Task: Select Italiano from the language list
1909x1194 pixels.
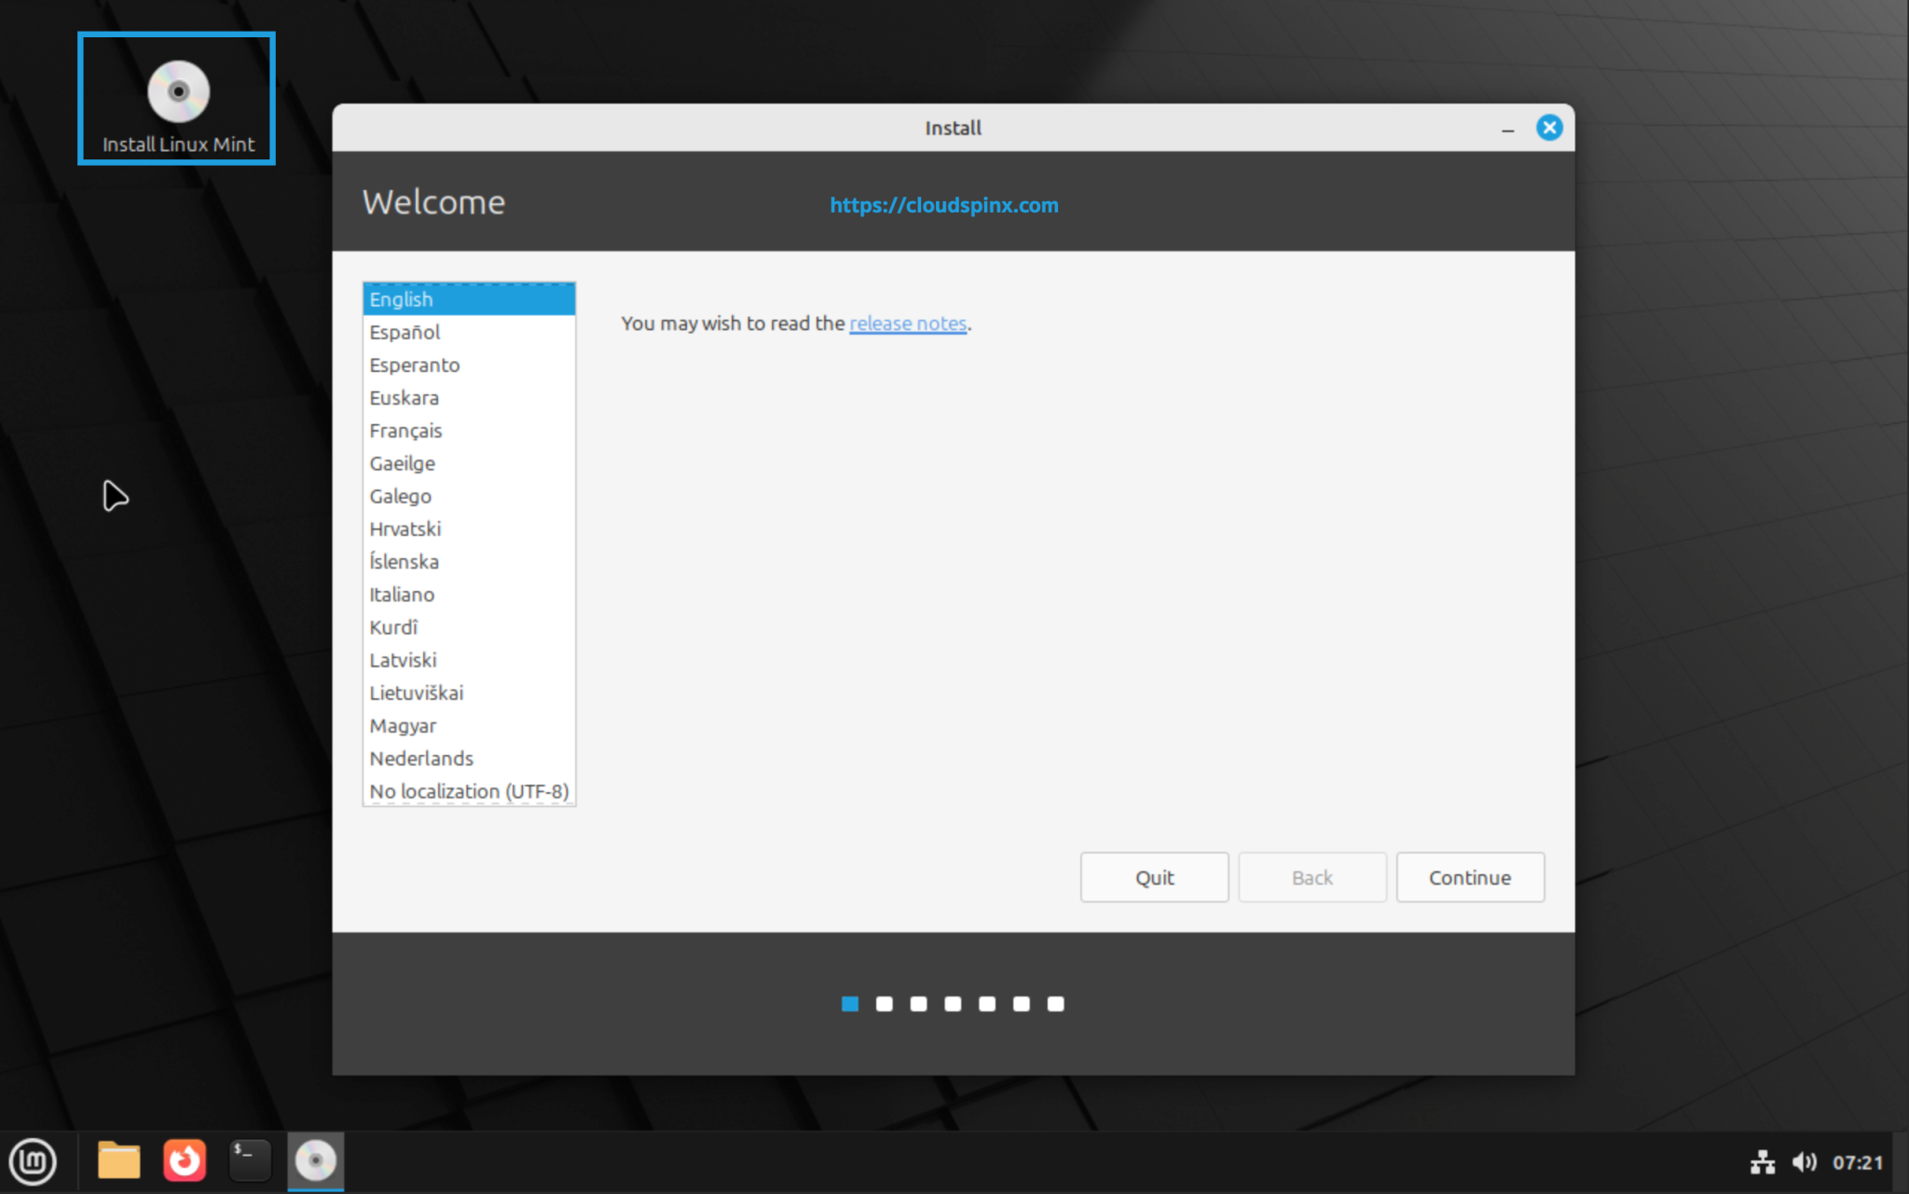Action: tap(402, 594)
